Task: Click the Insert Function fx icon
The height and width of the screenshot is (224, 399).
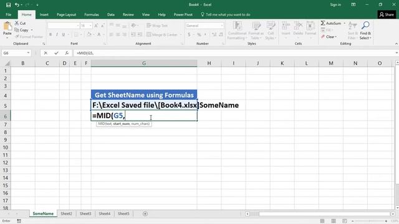Action: click(x=67, y=53)
